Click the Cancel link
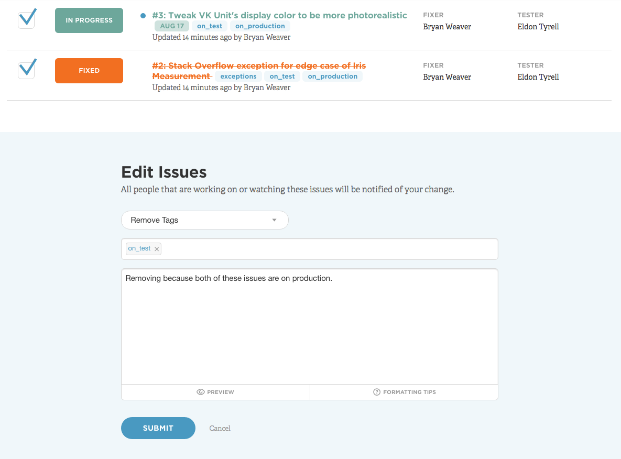Viewport: 621px width, 459px height. point(220,428)
